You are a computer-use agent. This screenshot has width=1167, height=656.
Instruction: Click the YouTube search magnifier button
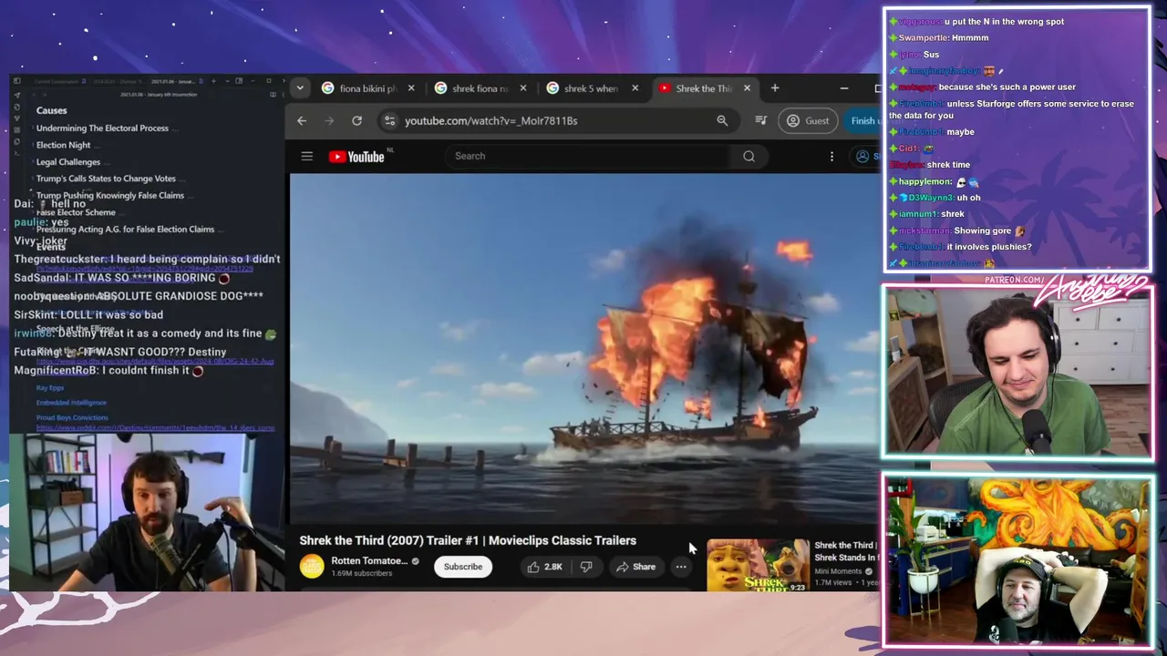coord(749,156)
